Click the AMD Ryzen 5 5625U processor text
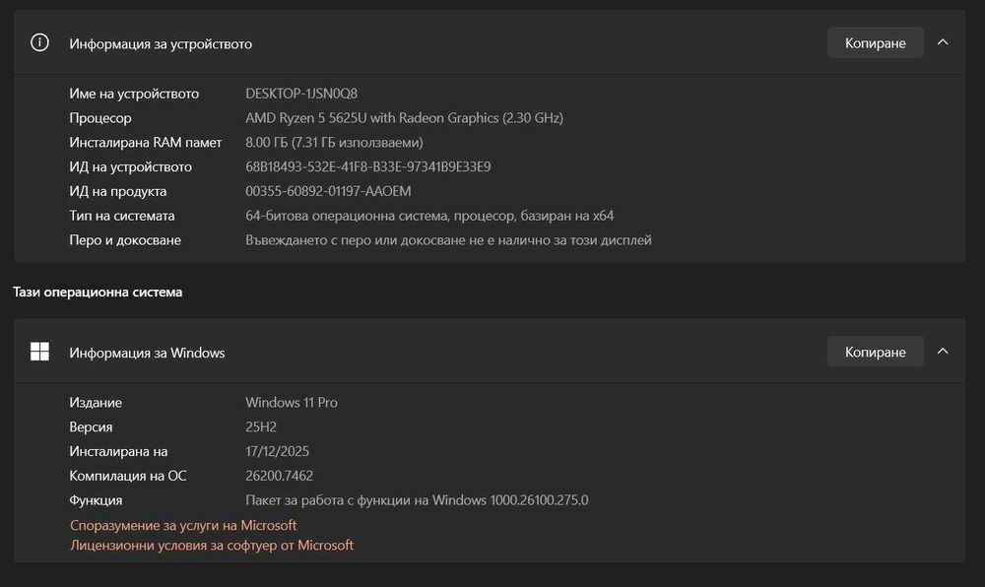 click(x=404, y=118)
